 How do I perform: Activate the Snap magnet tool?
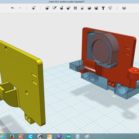pyautogui.click(x=110, y=8)
